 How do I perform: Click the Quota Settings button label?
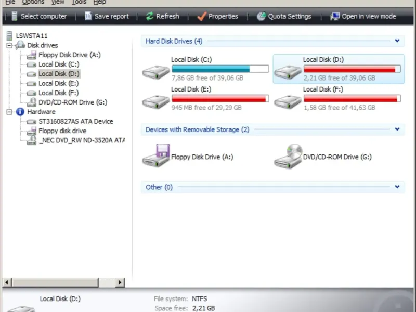(290, 16)
